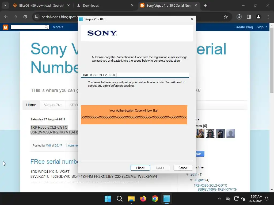Select the Vegas Pro installer taskbar icon
The width and height of the screenshot is (274, 205).
click(x=167, y=199)
